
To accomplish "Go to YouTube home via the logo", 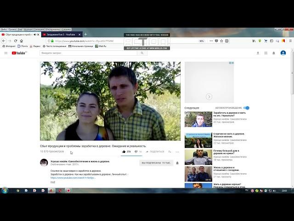I will click(19, 53).
